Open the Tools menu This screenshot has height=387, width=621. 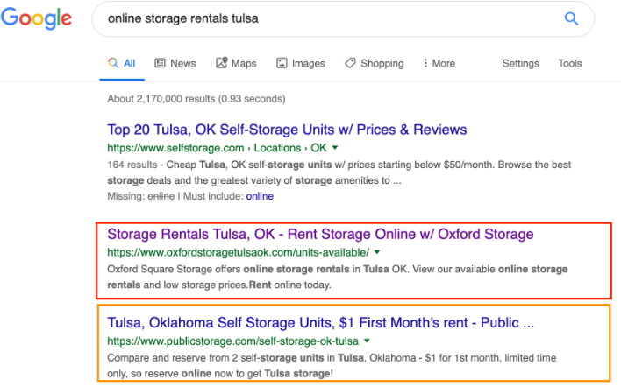570,63
